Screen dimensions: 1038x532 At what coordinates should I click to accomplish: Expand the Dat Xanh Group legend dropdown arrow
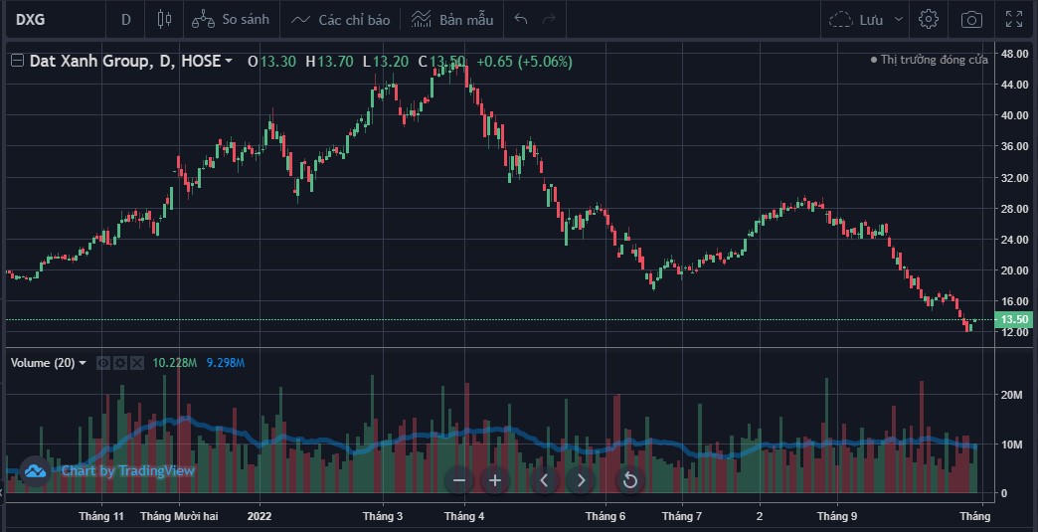[230, 62]
